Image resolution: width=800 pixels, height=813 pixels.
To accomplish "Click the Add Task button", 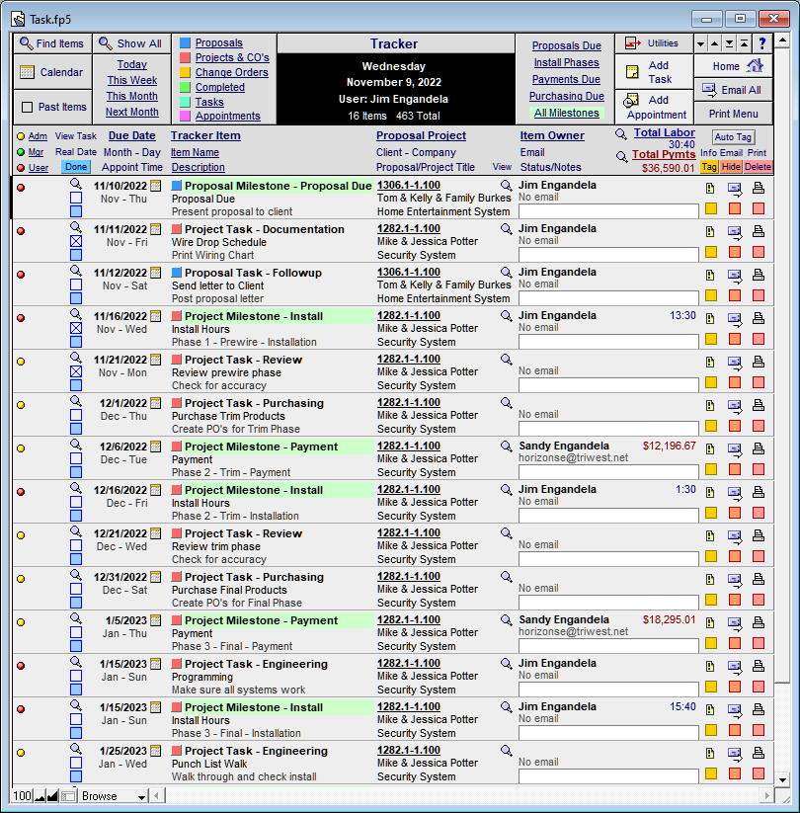I will coord(654,72).
